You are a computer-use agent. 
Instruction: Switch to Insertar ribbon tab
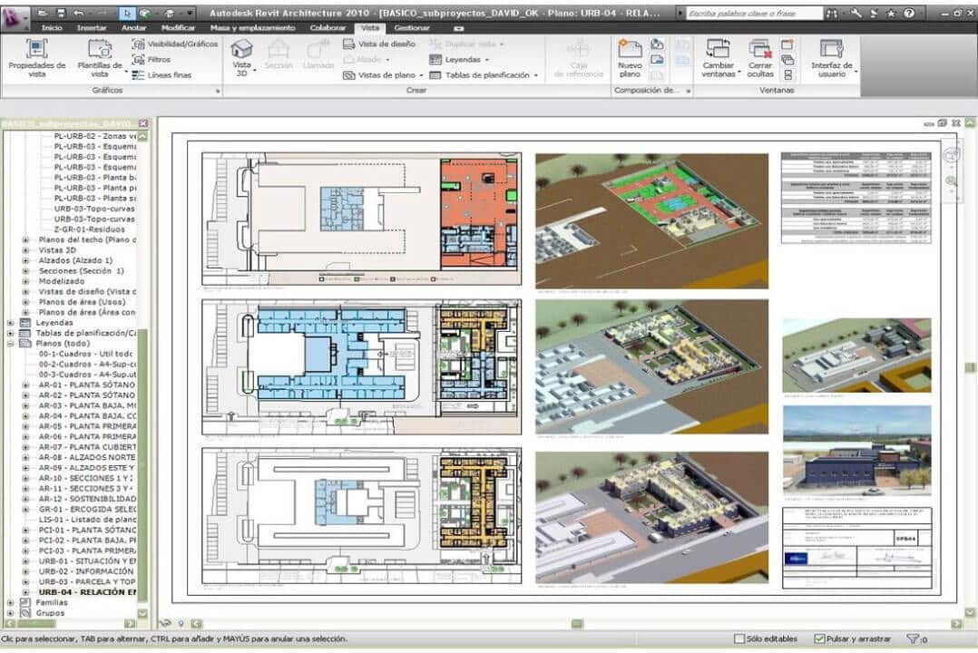point(92,28)
